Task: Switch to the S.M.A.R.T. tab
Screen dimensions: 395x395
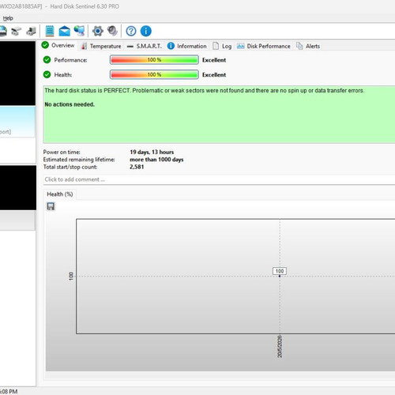Action: point(144,46)
